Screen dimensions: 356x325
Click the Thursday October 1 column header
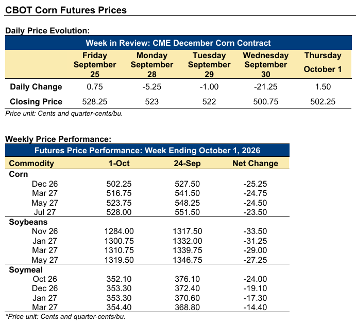323,62
